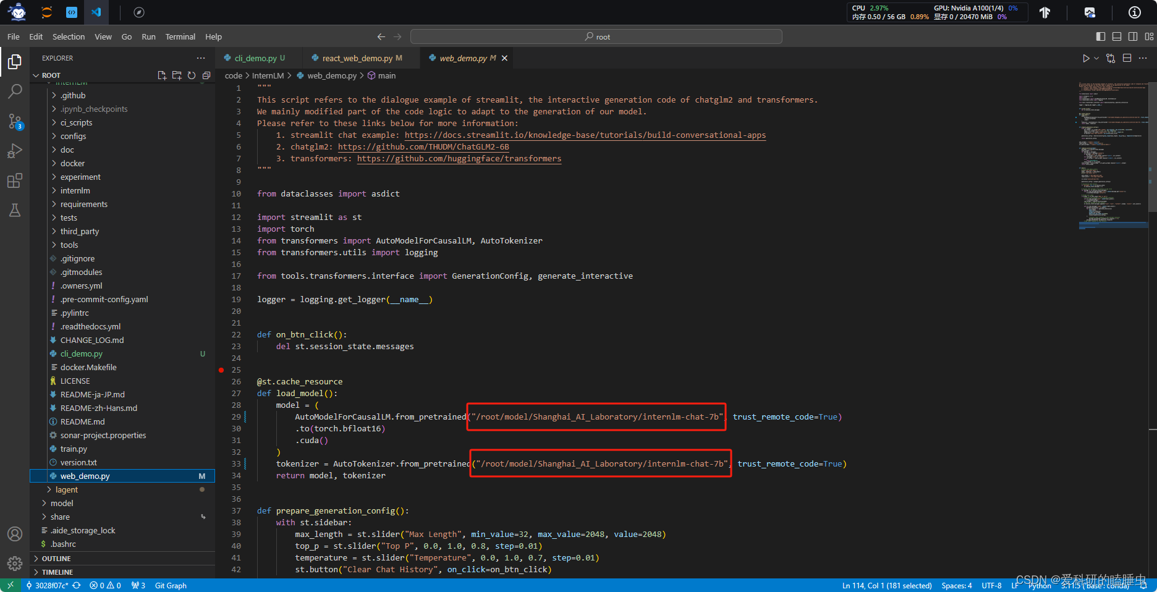Open run options dropdown arrow
Image resolution: width=1157 pixels, height=592 pixels.
1096,58
